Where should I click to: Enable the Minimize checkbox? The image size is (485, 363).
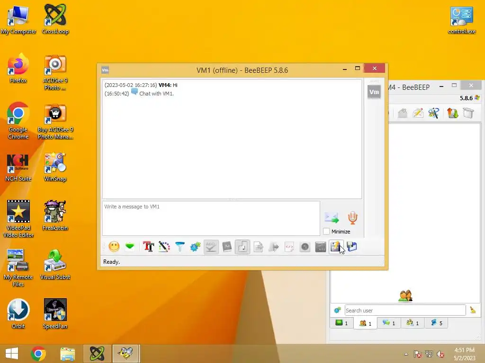[326, 231]
